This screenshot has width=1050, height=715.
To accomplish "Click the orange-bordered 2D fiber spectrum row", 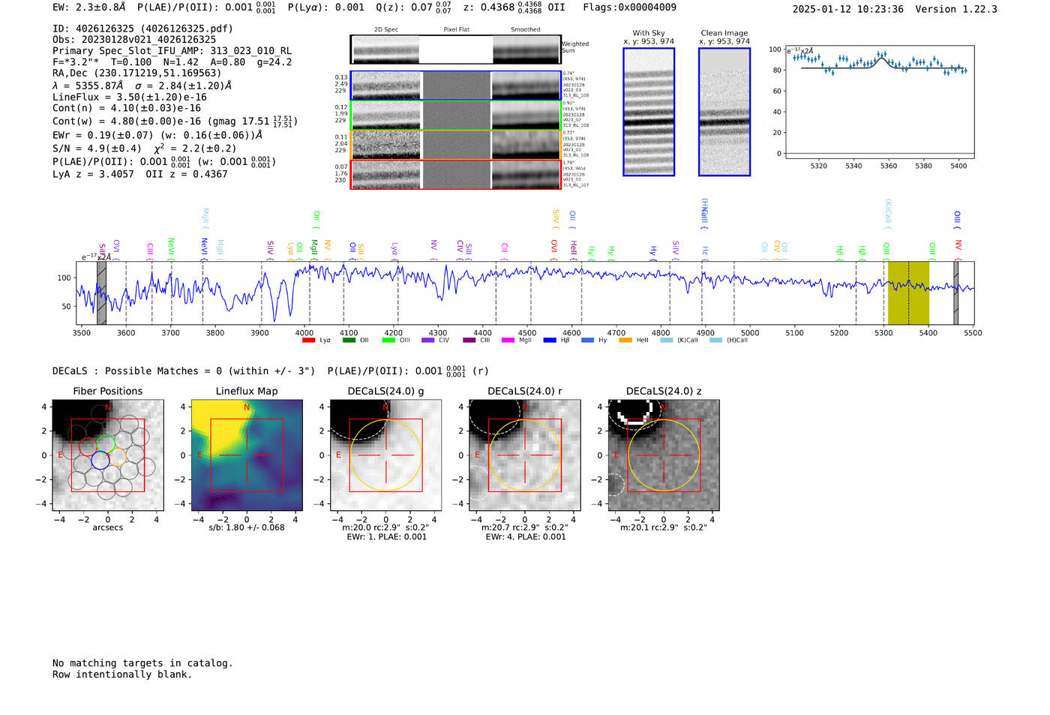I will coord(456,145).
